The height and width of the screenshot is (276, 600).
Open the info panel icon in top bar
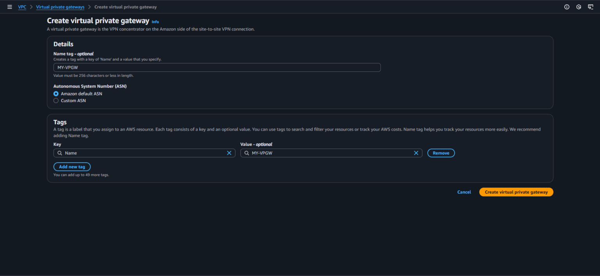[x=567, y=7]
